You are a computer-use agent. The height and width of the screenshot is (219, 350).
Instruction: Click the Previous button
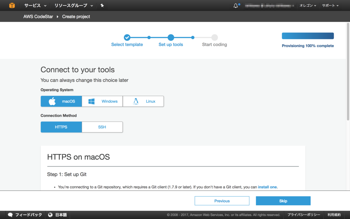tap(222, 201)
